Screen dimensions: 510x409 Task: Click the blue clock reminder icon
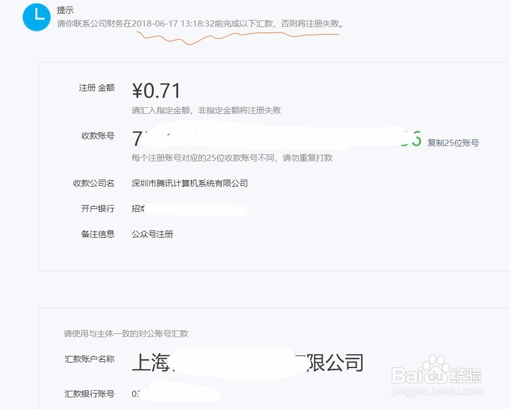[37, 17]
